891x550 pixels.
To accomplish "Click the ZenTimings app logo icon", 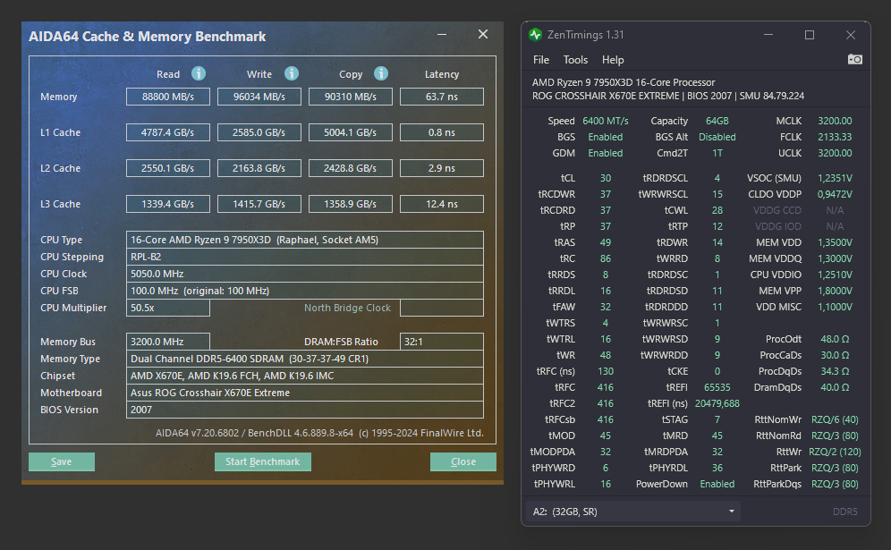I will click(x=535, y=35).
